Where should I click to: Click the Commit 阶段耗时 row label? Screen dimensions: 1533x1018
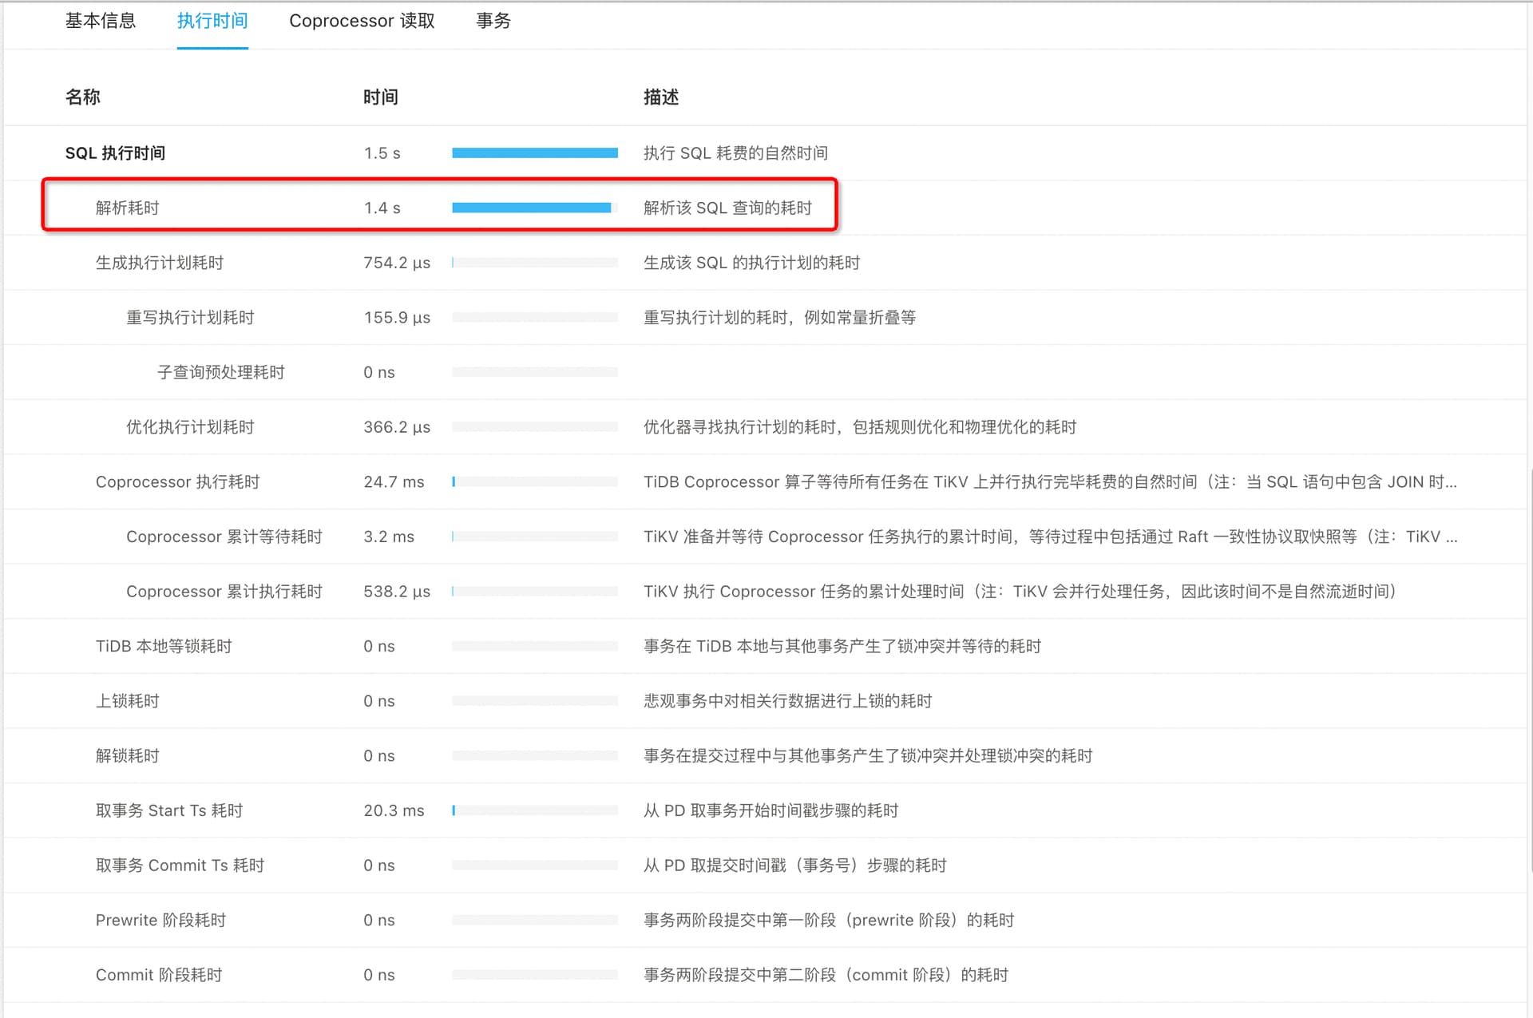(x=159, y=975)
